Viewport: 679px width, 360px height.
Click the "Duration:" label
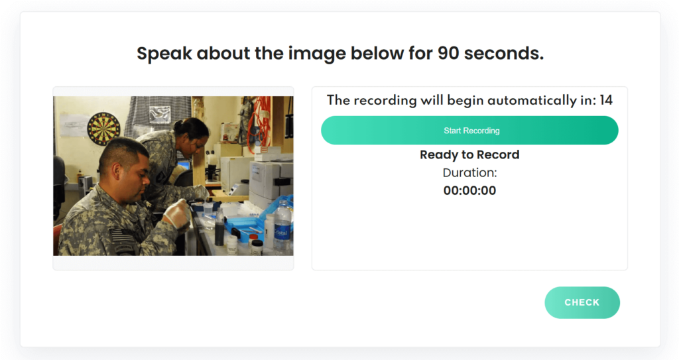coord(469,173)
